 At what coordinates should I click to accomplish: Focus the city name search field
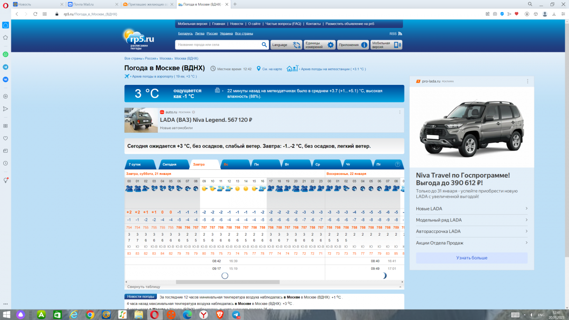(218, 45)
